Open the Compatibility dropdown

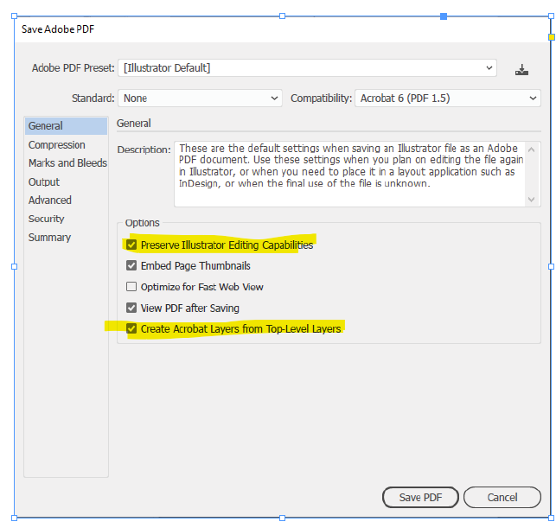(x=447, y=99)
